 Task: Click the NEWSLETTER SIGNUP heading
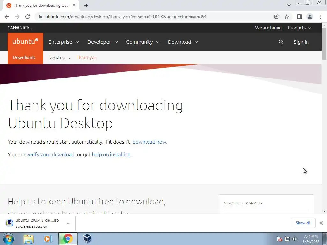tap(243, 203)
